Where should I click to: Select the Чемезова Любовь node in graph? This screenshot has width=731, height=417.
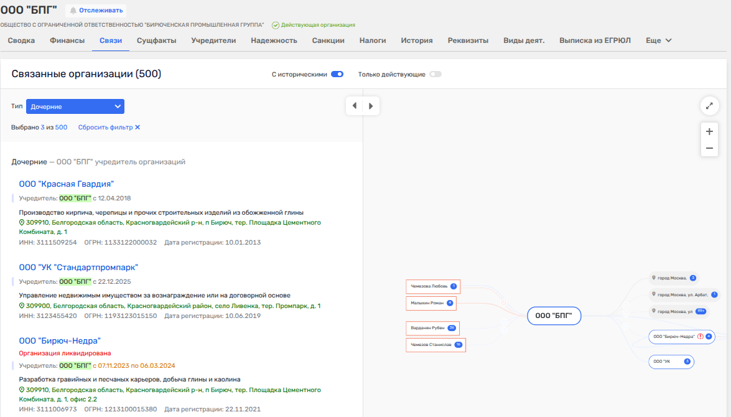[428, 286]
